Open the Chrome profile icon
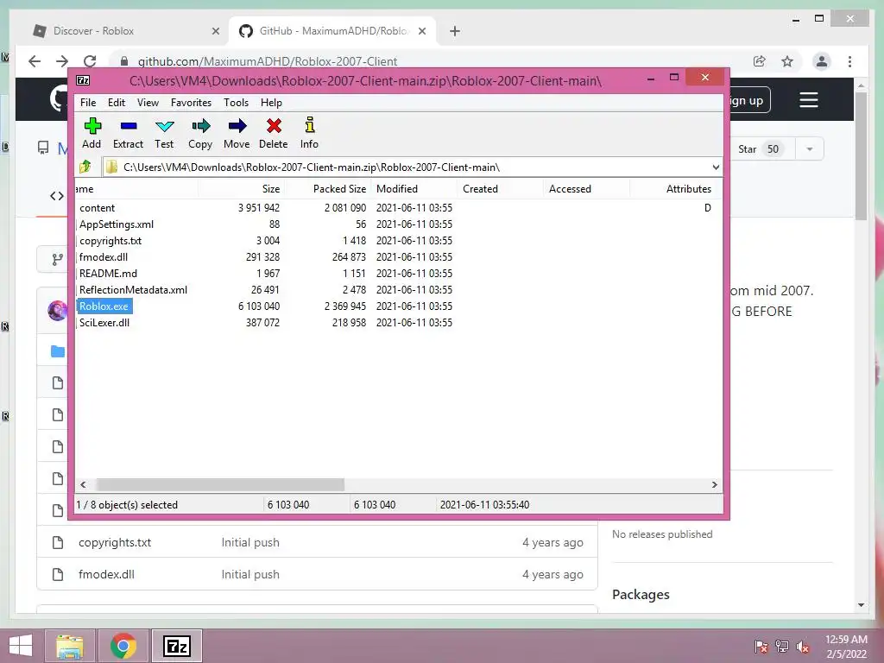The width and height of the screenshot is (884, 663). click(x=822, y=61)
